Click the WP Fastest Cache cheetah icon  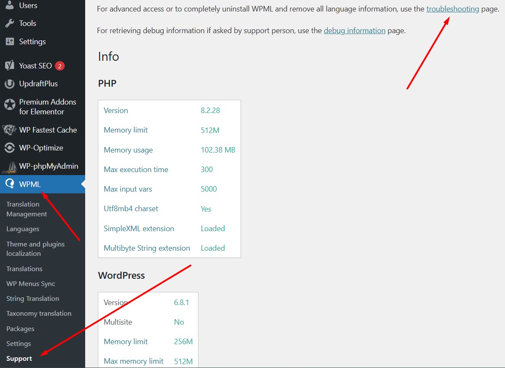(x=9, y=130)
